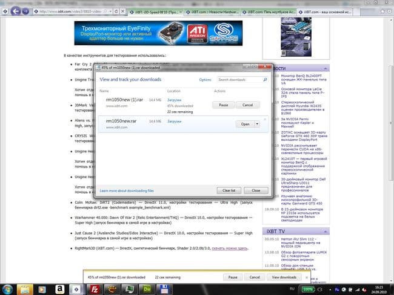The image size is (394, 295).
Task: Collapse the iXBT TV sidebar section
Action: tap(325, 232)
